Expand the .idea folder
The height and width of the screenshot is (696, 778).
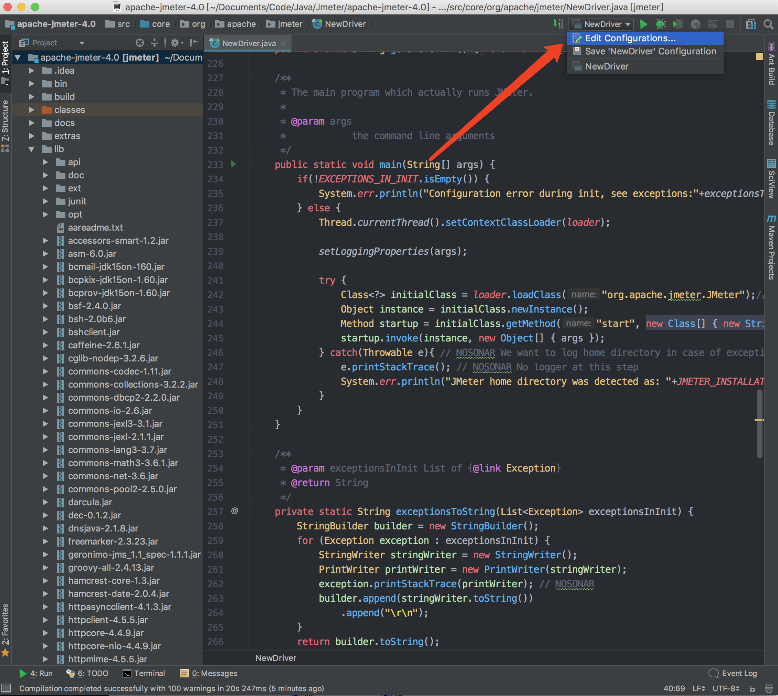coord(31,71)
